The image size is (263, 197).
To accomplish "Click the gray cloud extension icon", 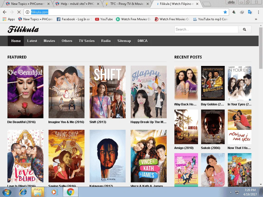I will click(242, 12).
